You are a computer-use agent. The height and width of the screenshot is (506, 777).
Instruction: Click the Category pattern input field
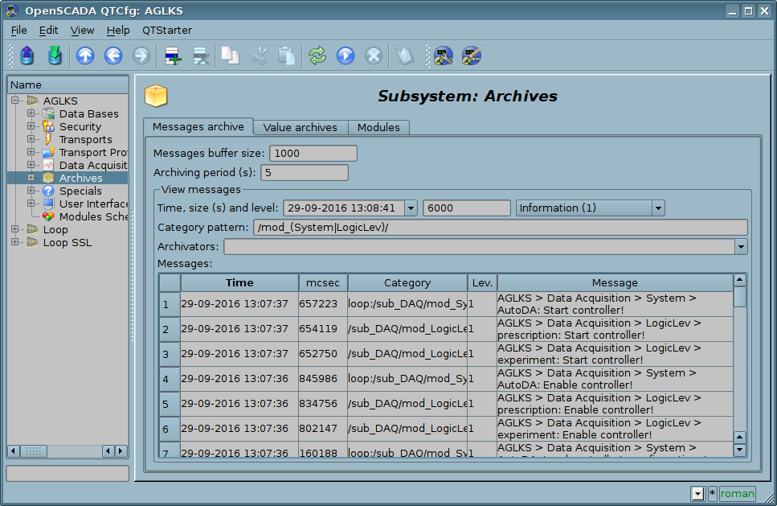(500, 228)
